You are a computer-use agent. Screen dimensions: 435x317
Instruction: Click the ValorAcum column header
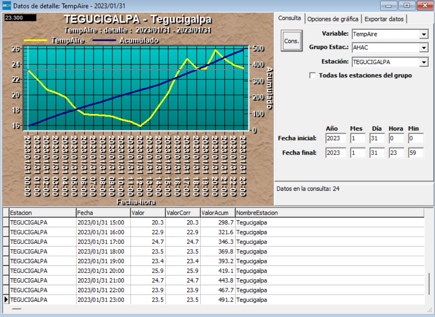(218, 213)
